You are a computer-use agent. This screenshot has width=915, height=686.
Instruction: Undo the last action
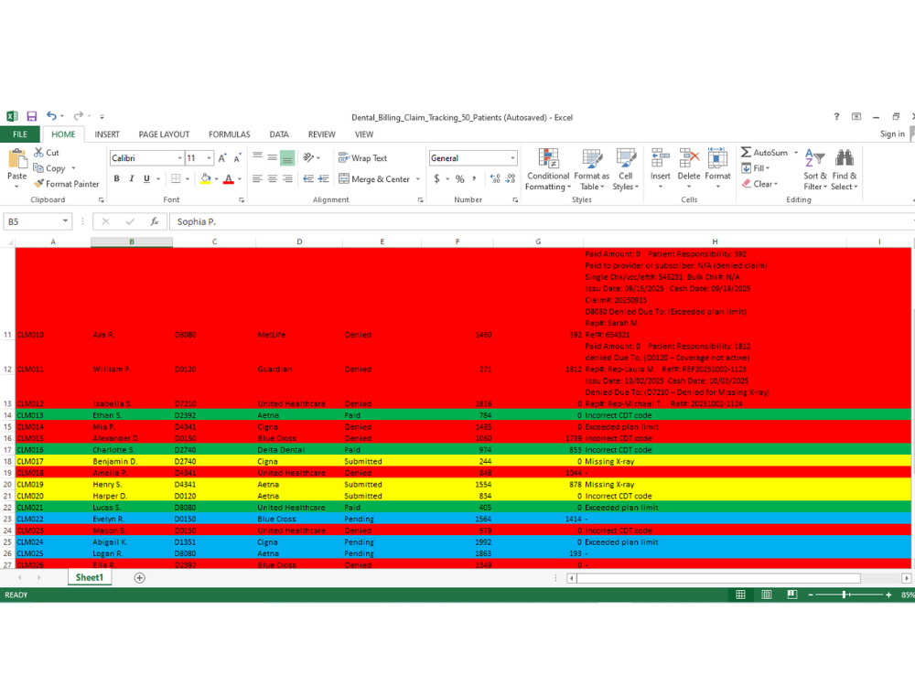coord(51,116)
